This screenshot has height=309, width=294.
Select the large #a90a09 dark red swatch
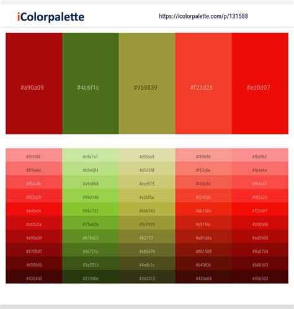34,84
